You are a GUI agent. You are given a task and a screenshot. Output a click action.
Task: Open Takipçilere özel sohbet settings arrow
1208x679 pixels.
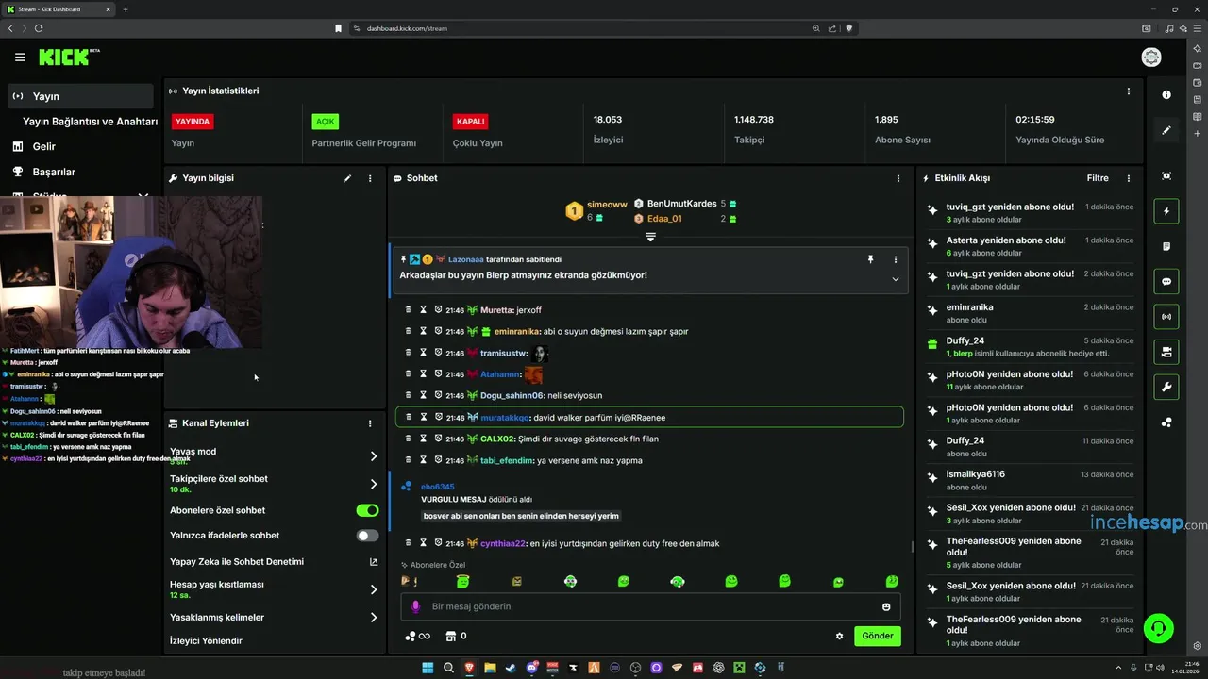[374, 484]
